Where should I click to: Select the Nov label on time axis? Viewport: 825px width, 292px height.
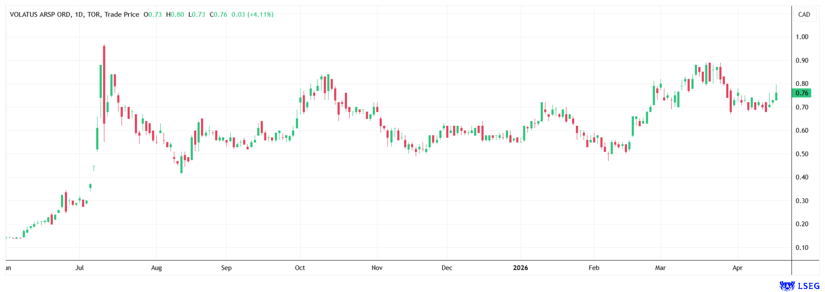tap(377, 268)
